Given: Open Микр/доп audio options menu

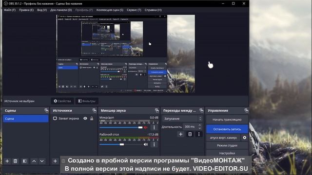Looking at the screenshot, I should point(154,127).
